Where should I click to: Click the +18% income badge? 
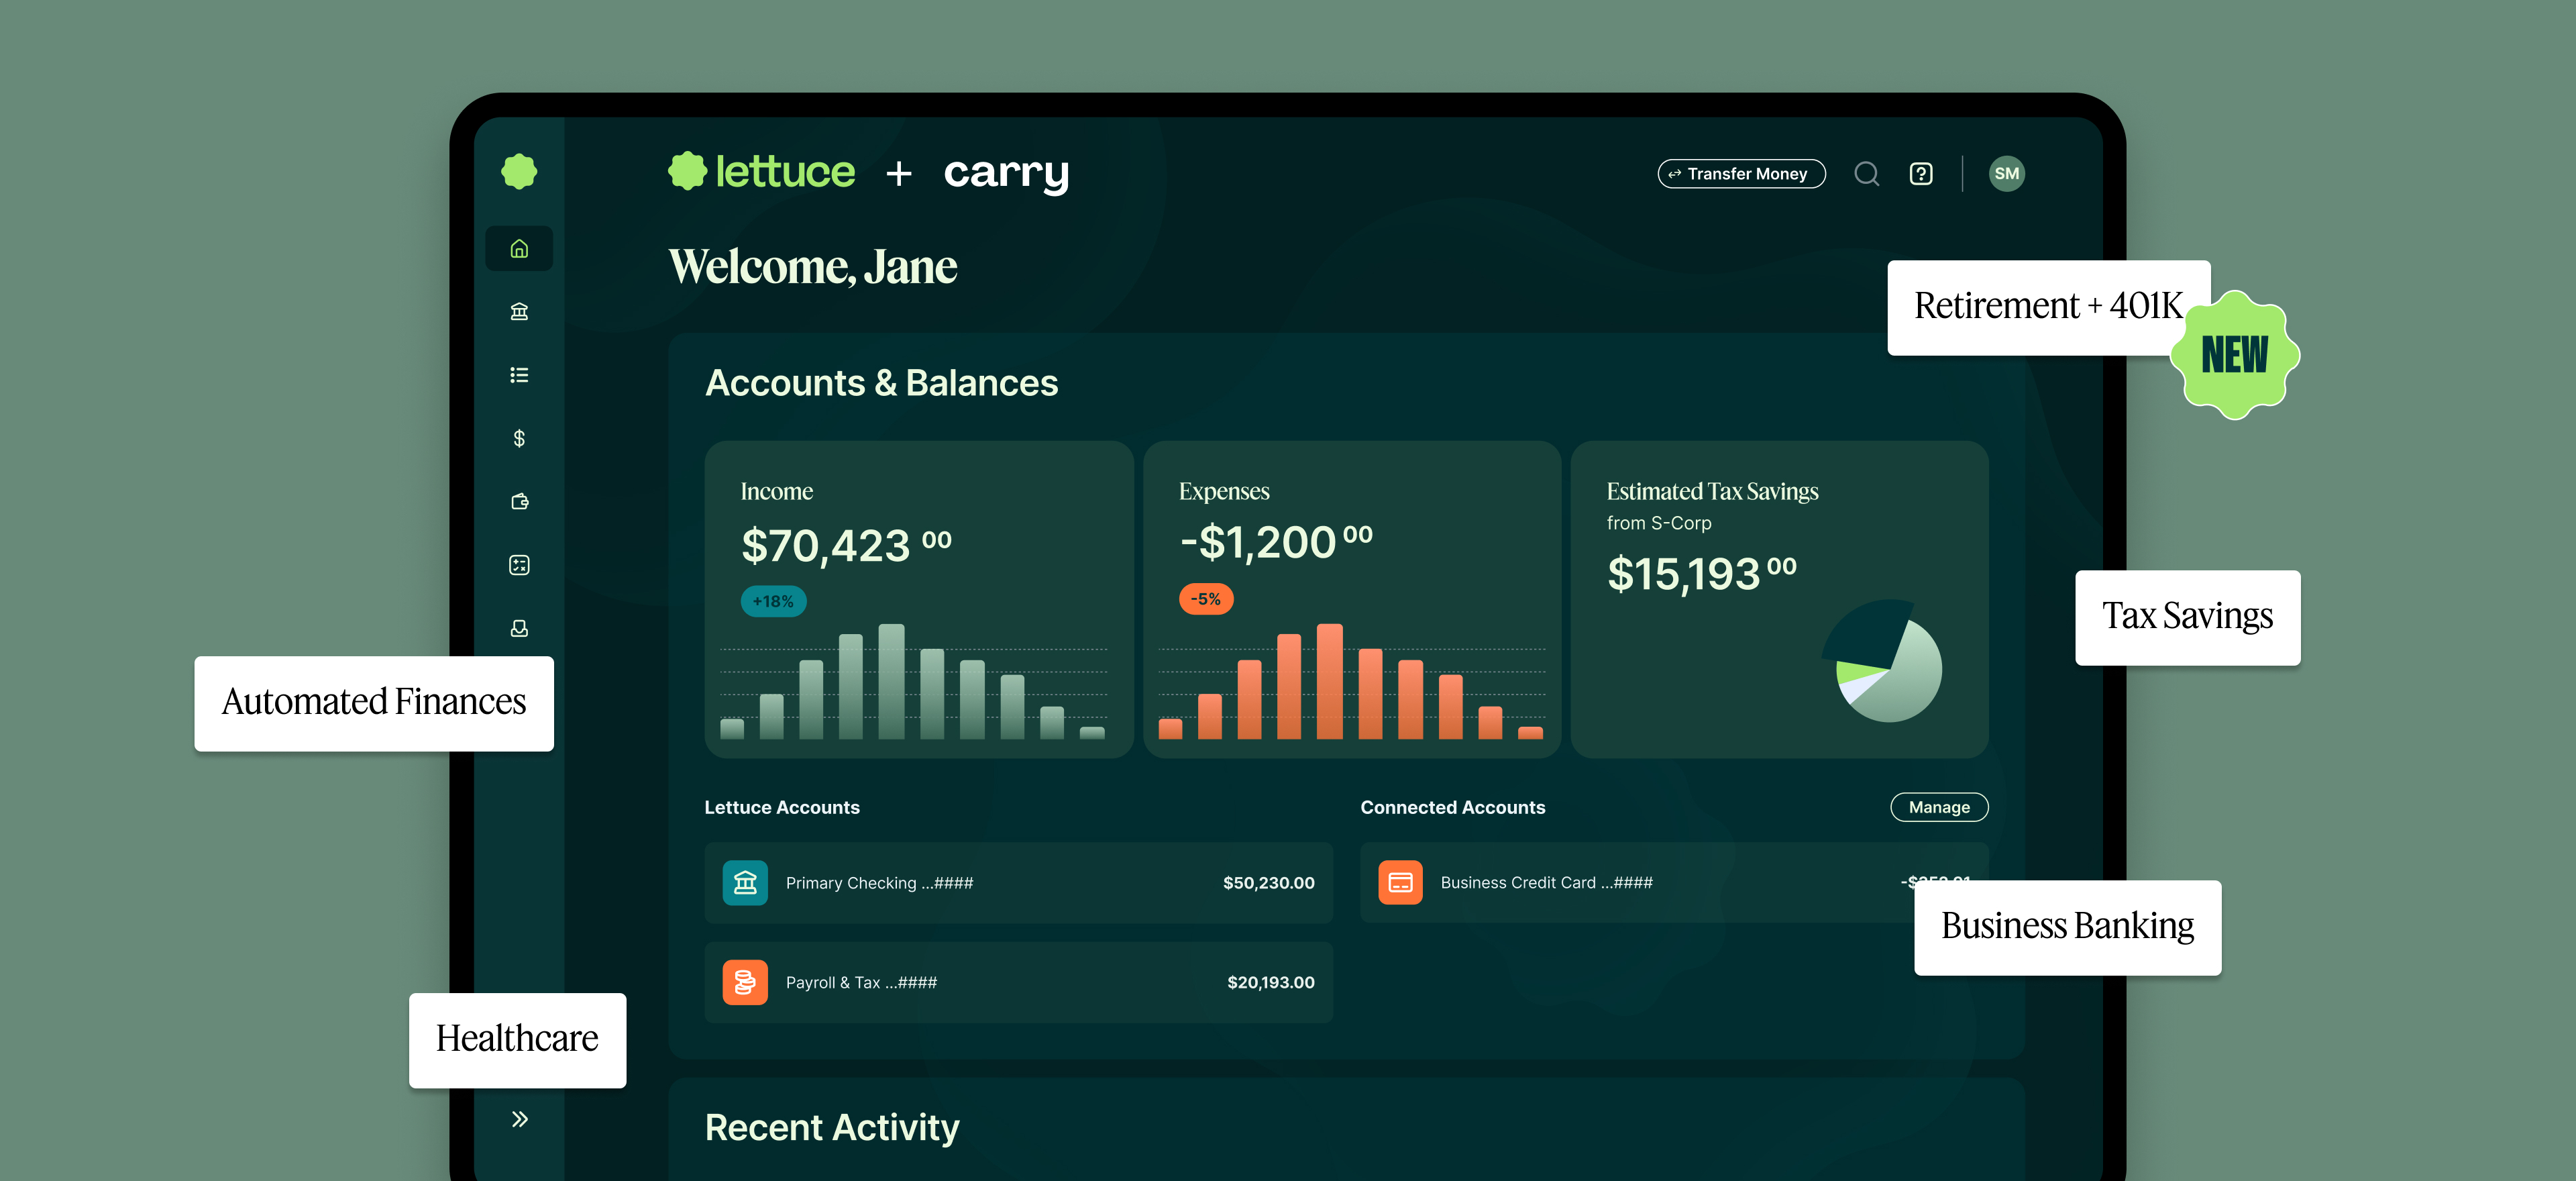(772, 600)
